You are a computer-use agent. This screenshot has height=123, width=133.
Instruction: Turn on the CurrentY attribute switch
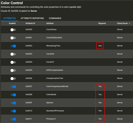(x=13, y=62)
